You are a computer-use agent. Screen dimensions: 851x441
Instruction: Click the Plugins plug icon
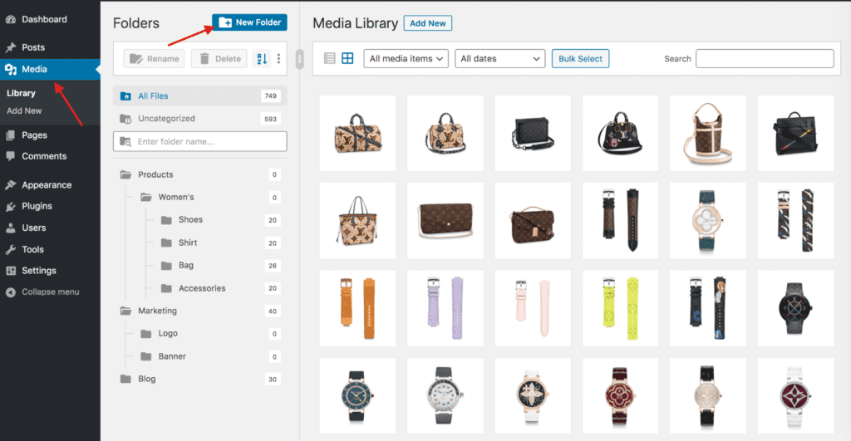pos(11,206)
